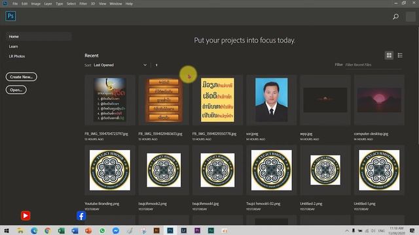The width and height of the screenshot is (419, 235).
Task: Click the Photoshop taskbar icon
Action: [x=170, y=230]
